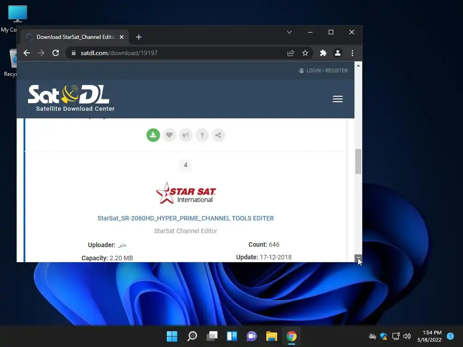Screen dimensions: 463x347
Task: Click the volume tray icon
Action: click(407, 336)
